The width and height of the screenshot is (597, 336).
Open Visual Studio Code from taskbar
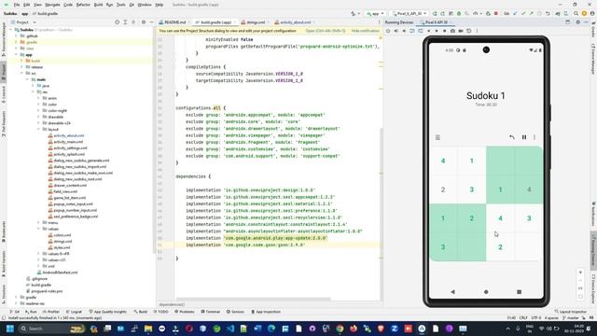230,329
